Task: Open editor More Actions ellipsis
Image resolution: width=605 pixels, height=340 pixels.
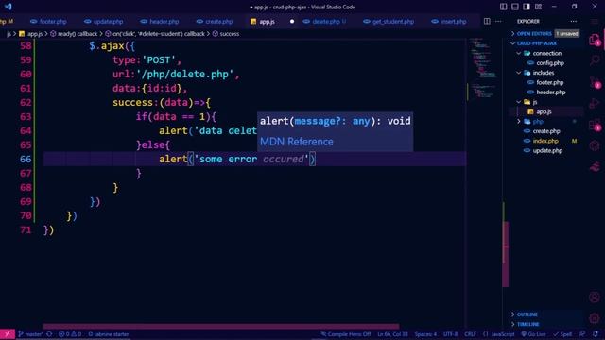Action: (x=498, y=21)
